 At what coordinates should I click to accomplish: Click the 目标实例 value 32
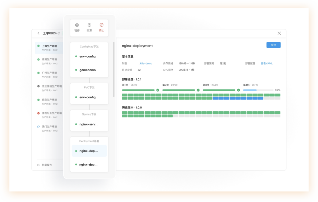(139, 70)
